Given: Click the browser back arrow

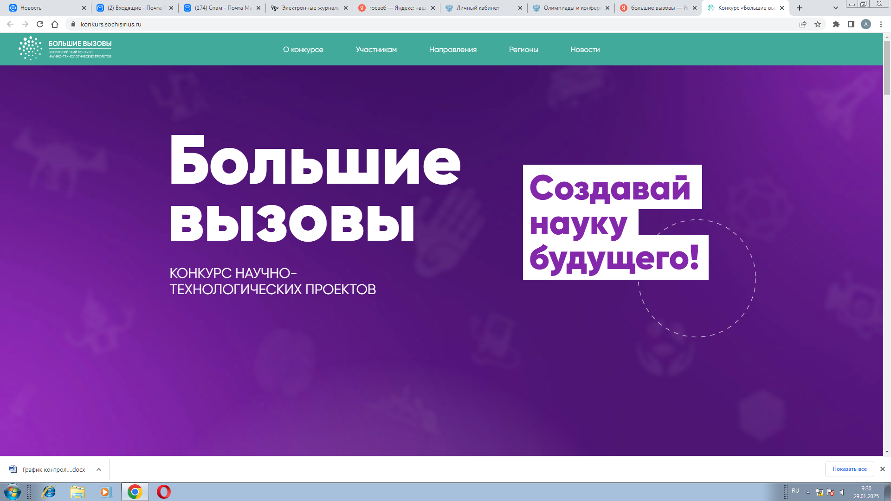Looking at the screenshot, I should coord(10,24).
